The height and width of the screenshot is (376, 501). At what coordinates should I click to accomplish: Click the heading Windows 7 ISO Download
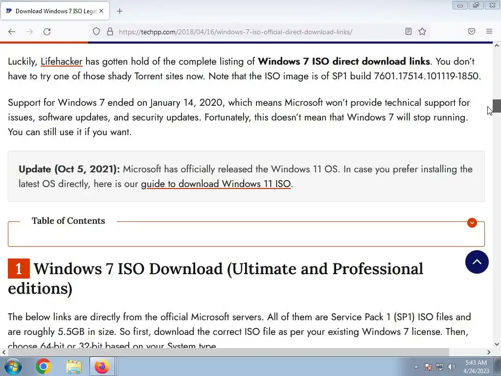tap(215, 278)
